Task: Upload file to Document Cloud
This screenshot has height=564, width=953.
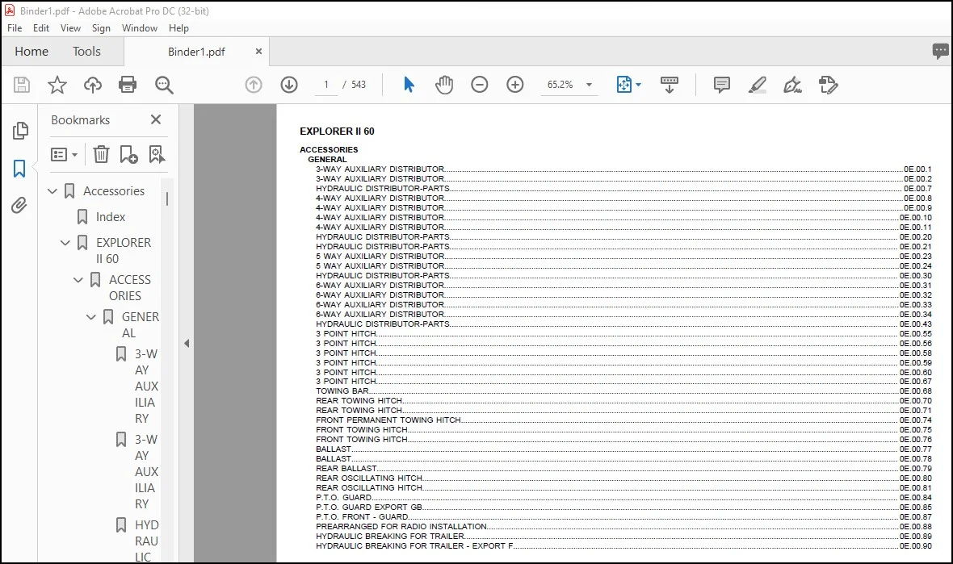Action: point(92,85)
